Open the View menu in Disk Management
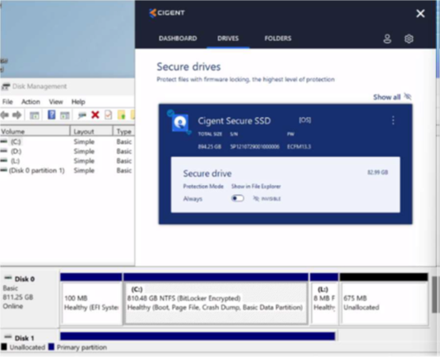This screenshot has height=357, width=440. 56,102
